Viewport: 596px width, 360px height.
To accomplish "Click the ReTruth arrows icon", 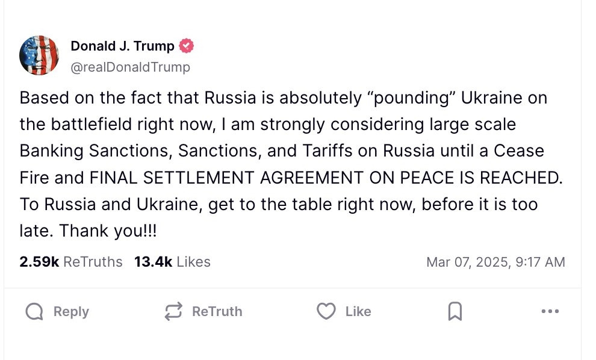I will tap(173, 312).
